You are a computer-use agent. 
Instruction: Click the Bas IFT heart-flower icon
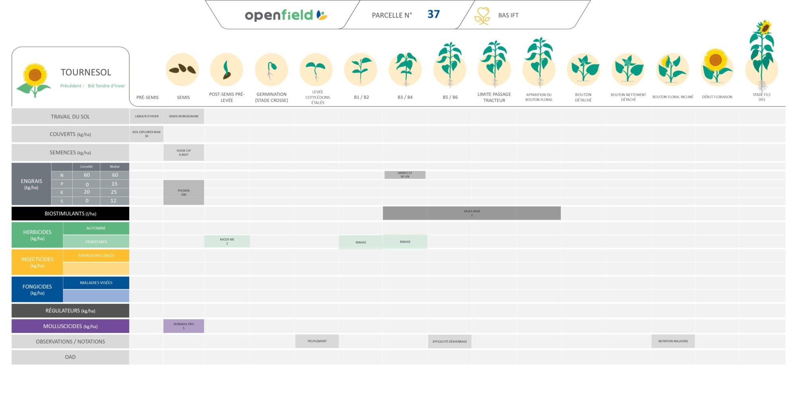(482, 16)
